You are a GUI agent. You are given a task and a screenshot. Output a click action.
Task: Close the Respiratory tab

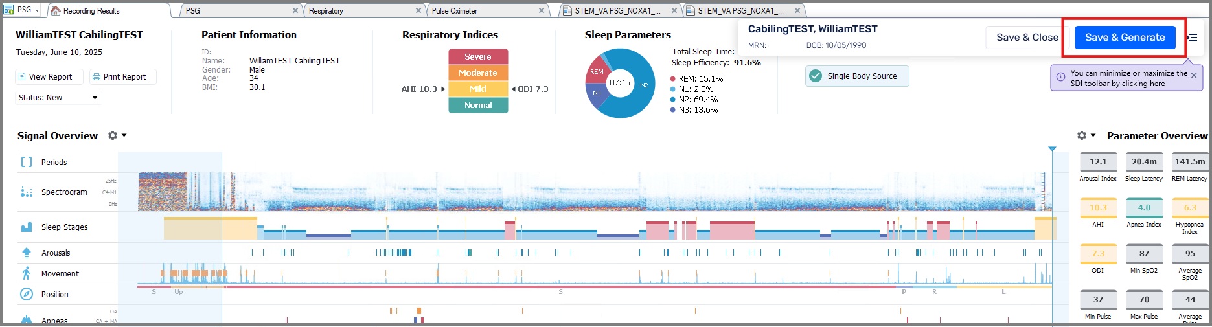(418, 10)
